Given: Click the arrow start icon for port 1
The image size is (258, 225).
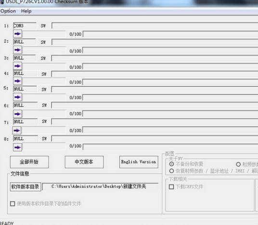Looking at the screenshot, I should point(17,34).
